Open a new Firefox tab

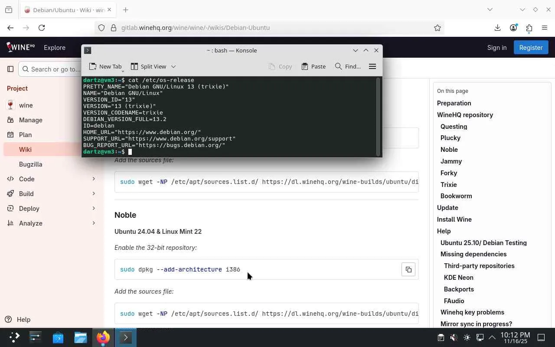pyautogui.click(x=125, y=10)
